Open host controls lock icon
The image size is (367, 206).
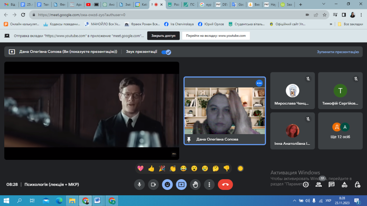(357, 185)
